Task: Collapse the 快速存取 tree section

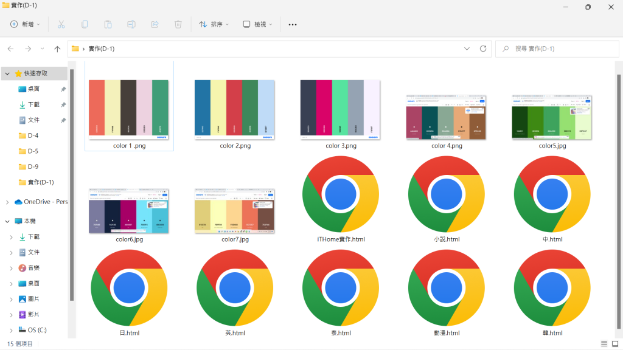Action: tap(7, 74)
